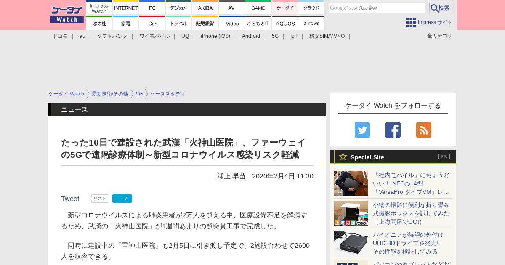Open the クラウド Watch tab

tap(311, 8)
